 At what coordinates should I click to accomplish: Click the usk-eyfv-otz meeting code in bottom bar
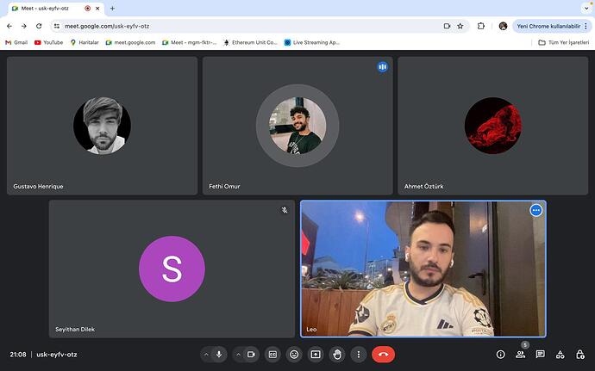(x=57, y=355)
